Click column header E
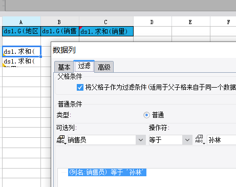Viewport: 236px width, 187px height. click(x=191, y=22)
